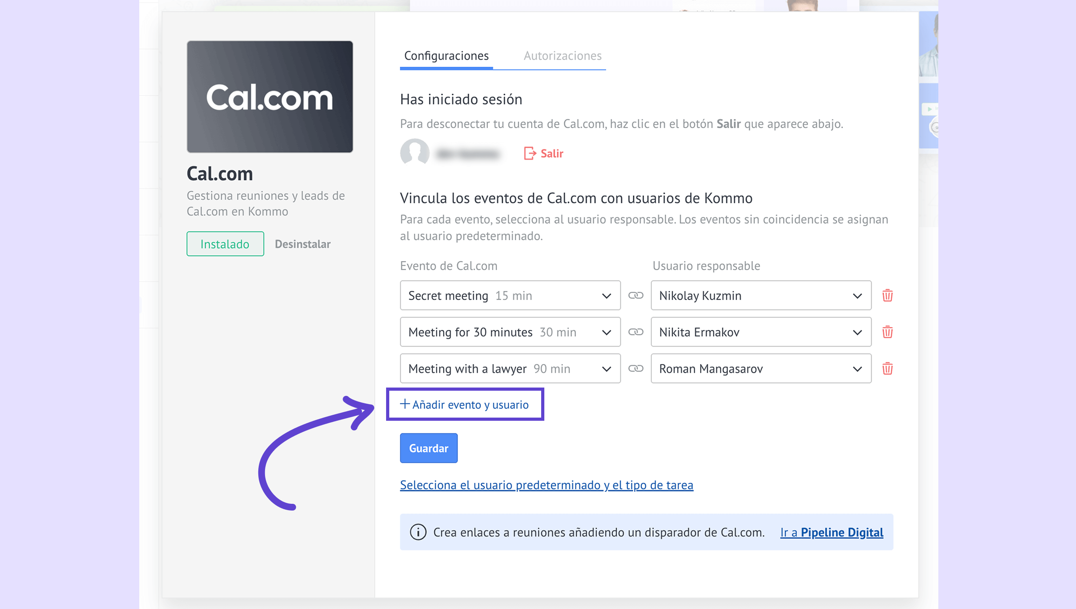
Task: Log out with the Salir button
Action: (544, 153)
